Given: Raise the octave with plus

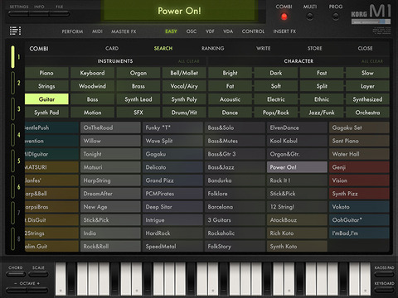Looking at the screenshot, I should (x=38, y=290).
